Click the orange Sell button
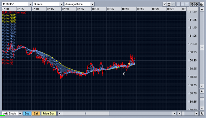The width and height of the screenshot is (206, 118). click(x=36, y=113)
